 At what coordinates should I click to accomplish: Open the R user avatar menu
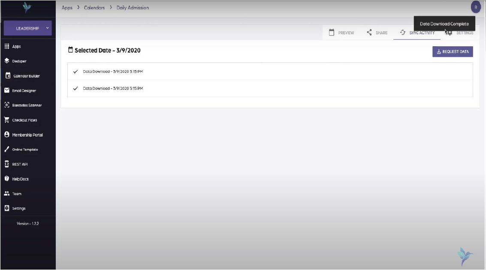pos(476,7)
